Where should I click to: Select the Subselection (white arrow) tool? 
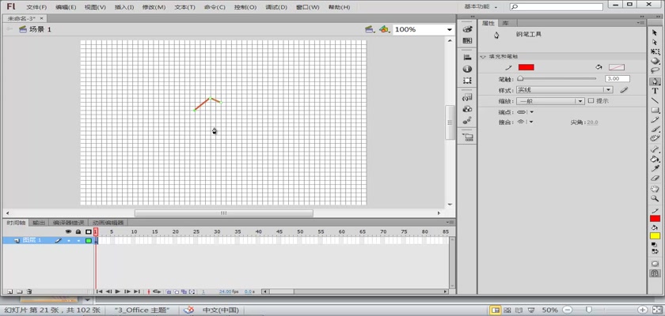pos(655,43)
